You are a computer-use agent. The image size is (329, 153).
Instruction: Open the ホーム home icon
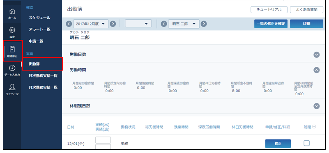[12, 12]
